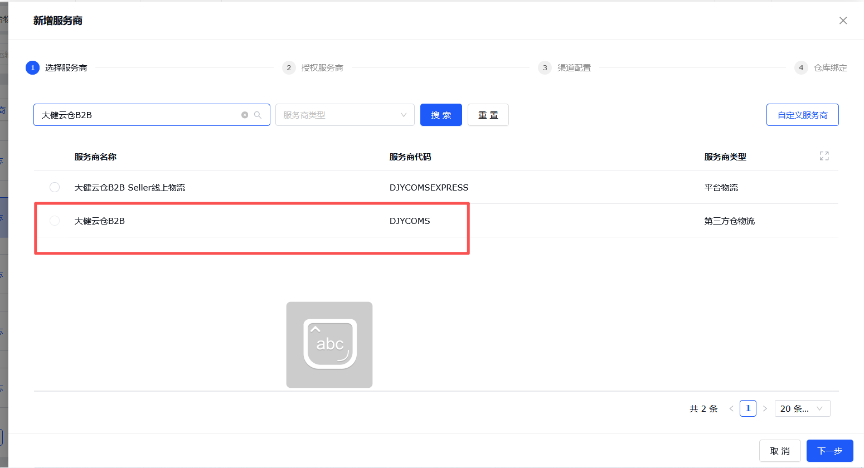Click 下一步 to proceed
This screenshot has width=864, height=468.
click(x=829, y=451)
